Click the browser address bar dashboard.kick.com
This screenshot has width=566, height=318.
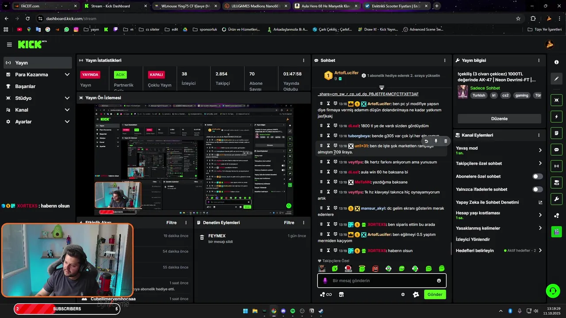pyautogui.click(x=274, y=19)
